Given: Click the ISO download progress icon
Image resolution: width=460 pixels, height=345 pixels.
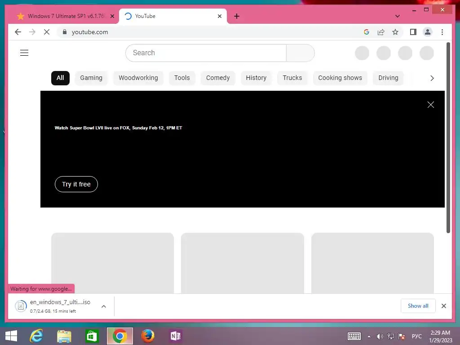Looking at the screenshot, I should 21,306.
